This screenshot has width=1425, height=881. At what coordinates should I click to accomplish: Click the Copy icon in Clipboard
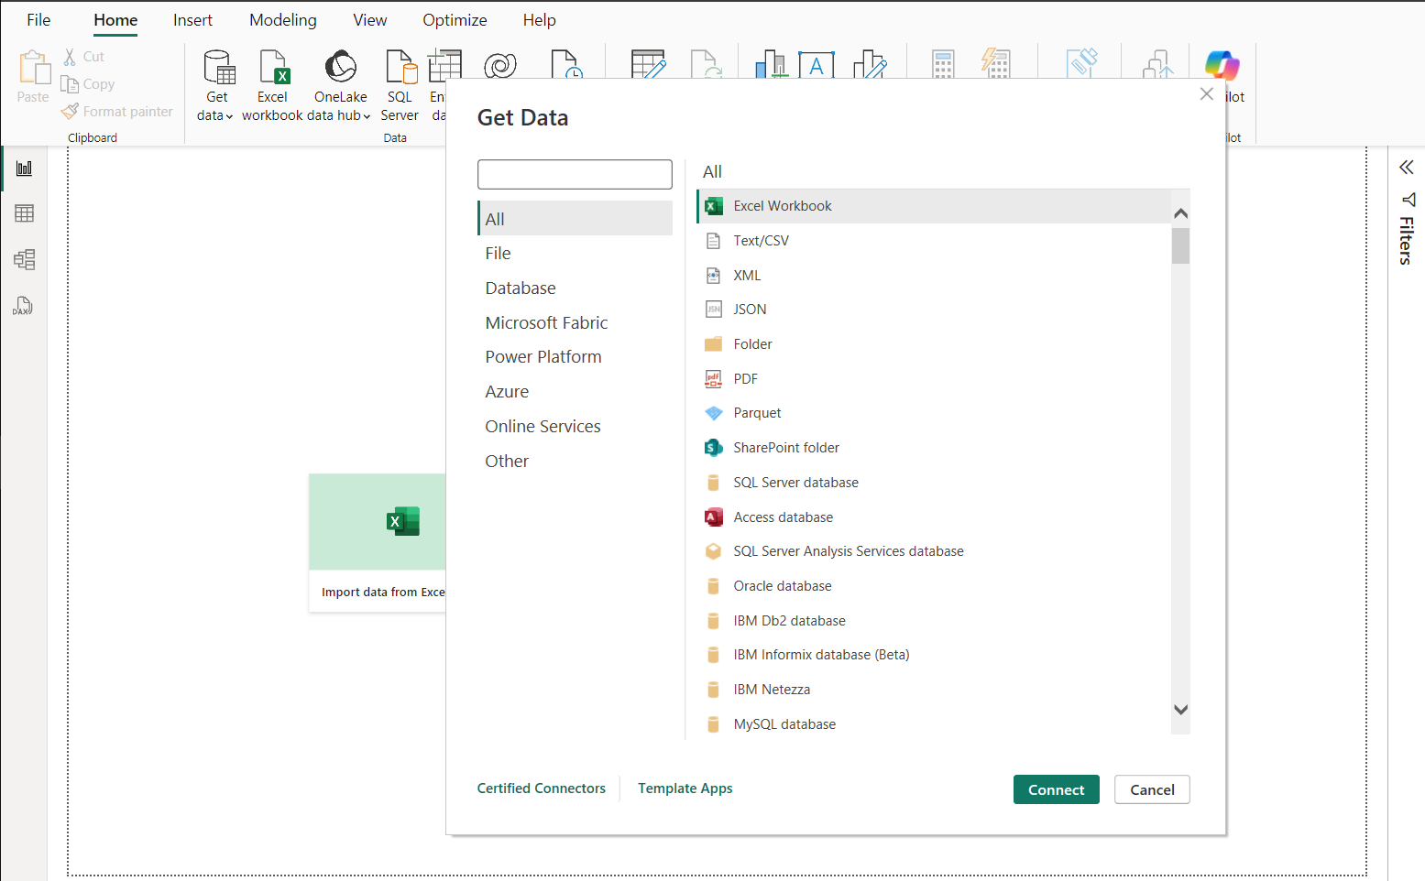click(70, 84)
